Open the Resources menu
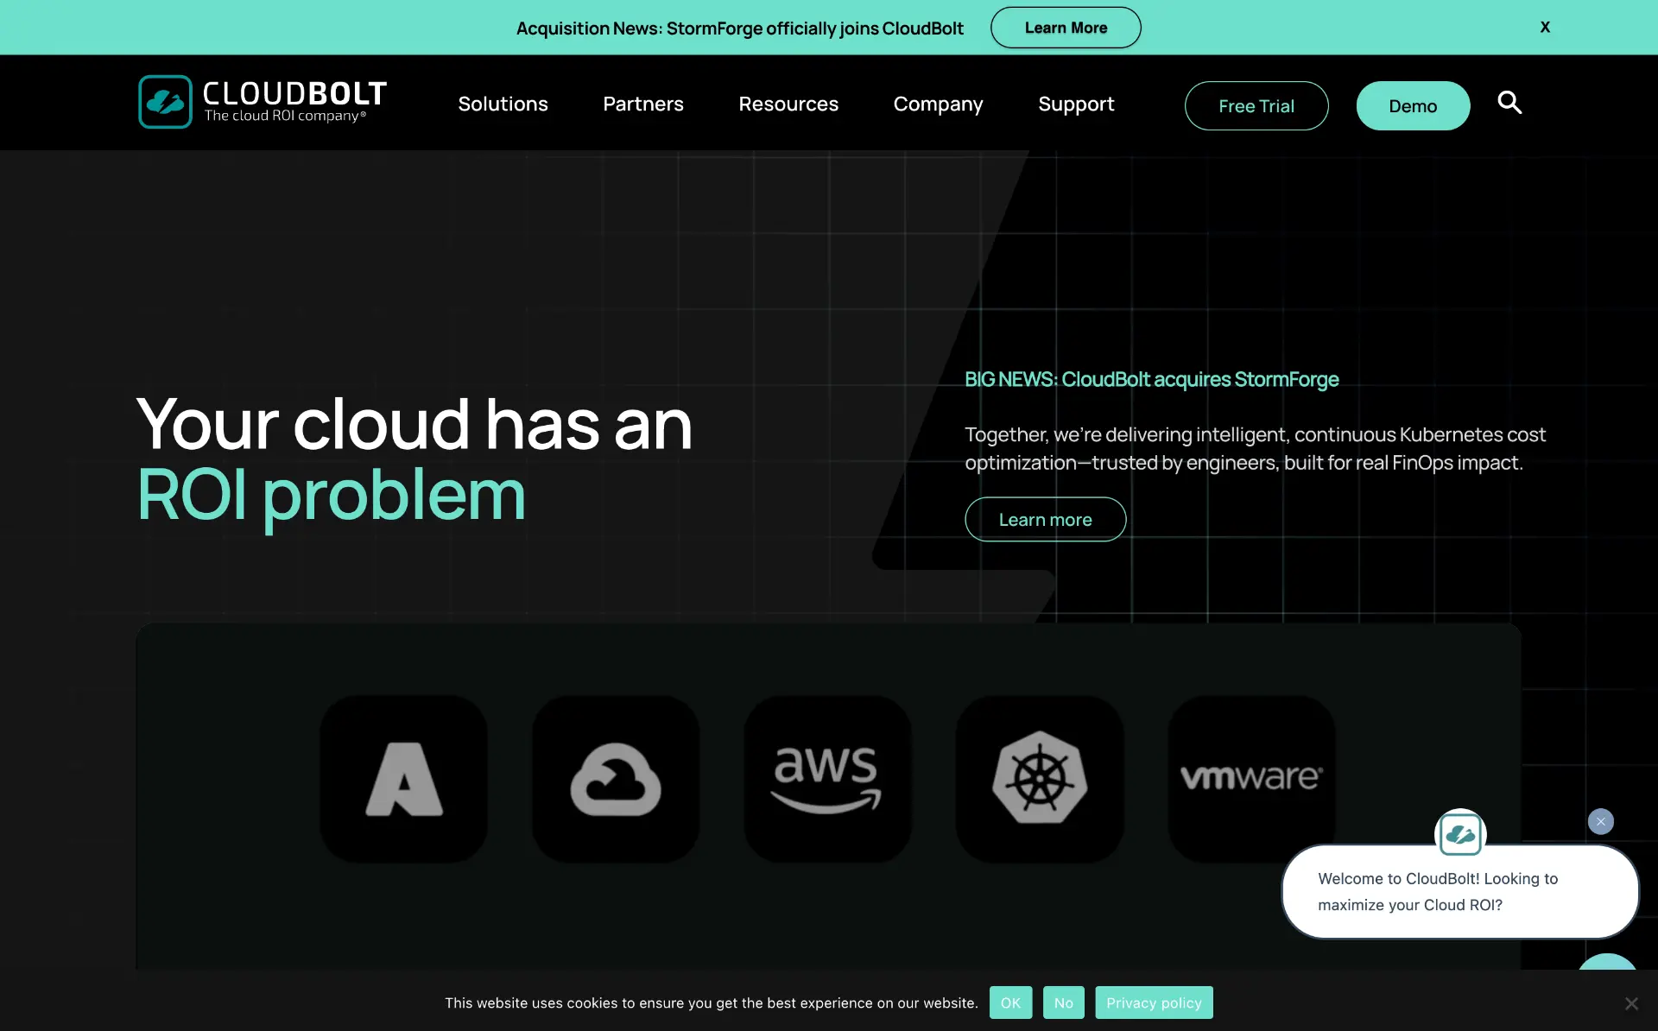 (788, 104)
